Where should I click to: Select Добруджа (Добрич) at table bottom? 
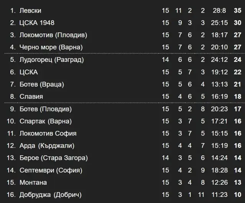tap(51, 195)
